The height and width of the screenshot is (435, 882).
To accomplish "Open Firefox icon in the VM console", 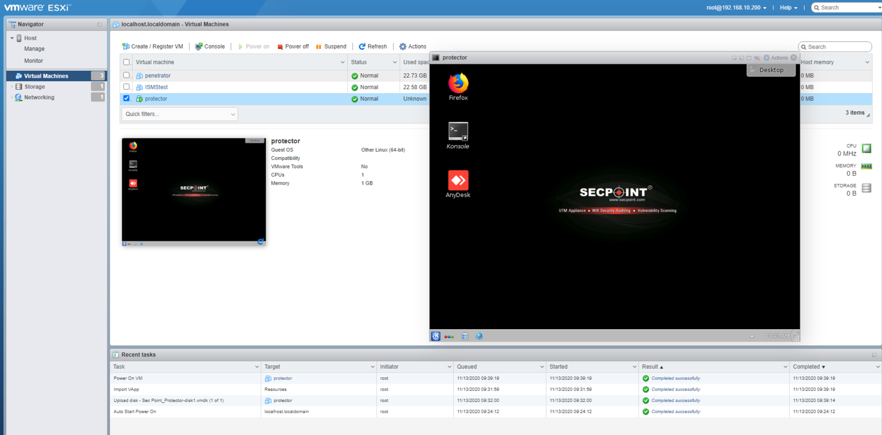I will pyautogui.click(x=458, y=84).
